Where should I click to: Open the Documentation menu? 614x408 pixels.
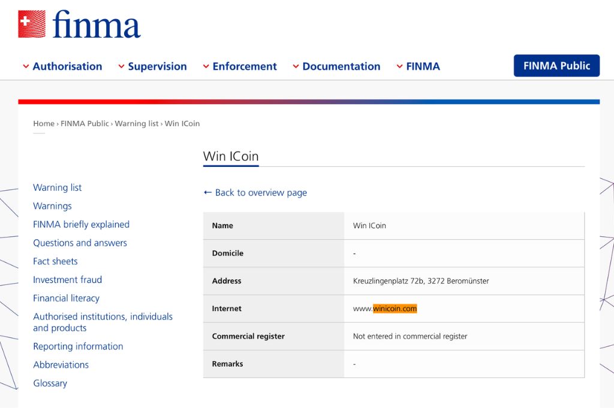(341, 66)
